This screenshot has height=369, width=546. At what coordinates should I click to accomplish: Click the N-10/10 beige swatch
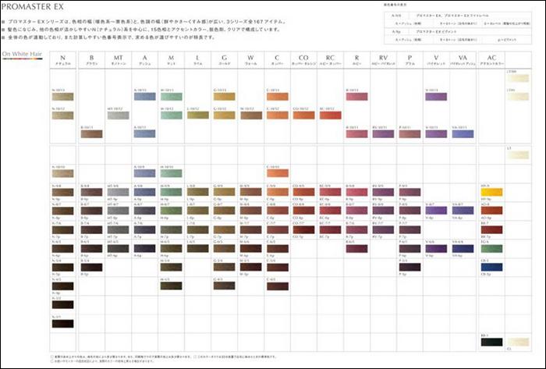[x=62, y=173]
